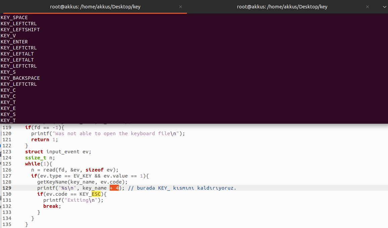Image resolution: width=388 pixels, height=228 pixels.
Task: Click the KEY_LEFTSHIFT entry in terminal
Action: tap(20, 30)
